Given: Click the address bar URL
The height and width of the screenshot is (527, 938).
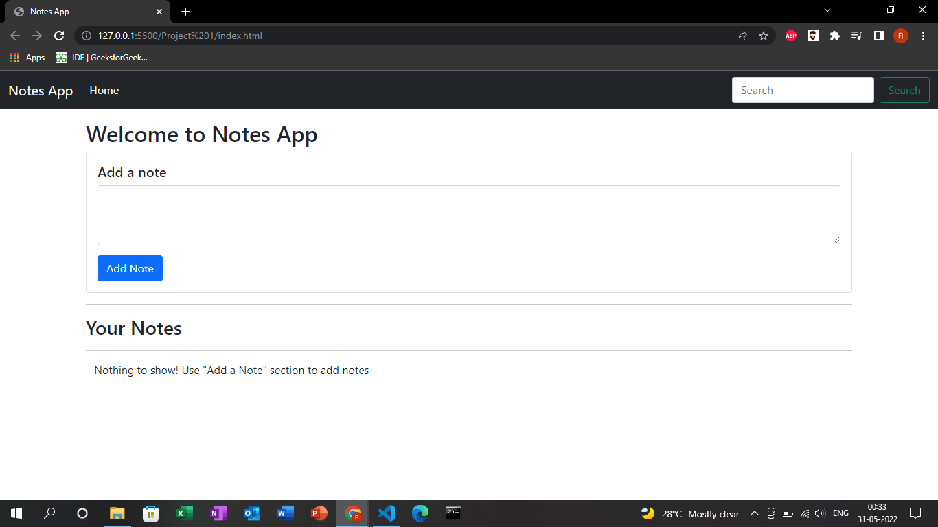Looking at the screenshot, I should click(180, 36).
